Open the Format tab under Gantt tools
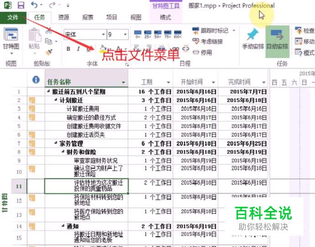 point(165,18)
